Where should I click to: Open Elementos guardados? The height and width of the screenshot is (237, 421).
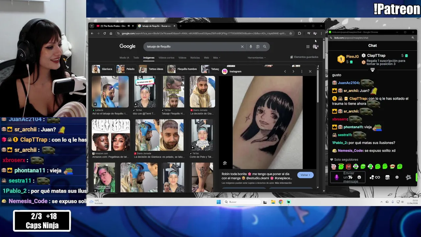pos(304,57)
